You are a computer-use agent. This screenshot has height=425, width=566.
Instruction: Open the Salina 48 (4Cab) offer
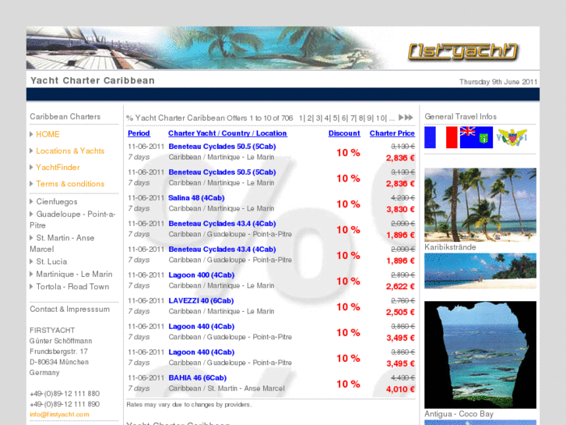pos(196,198)
